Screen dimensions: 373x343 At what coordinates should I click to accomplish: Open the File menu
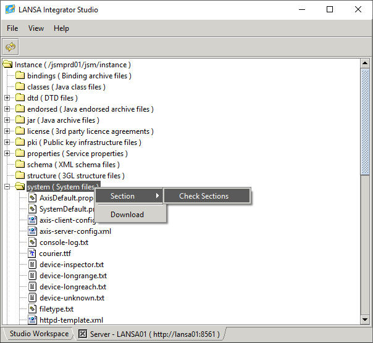point(12,28)
